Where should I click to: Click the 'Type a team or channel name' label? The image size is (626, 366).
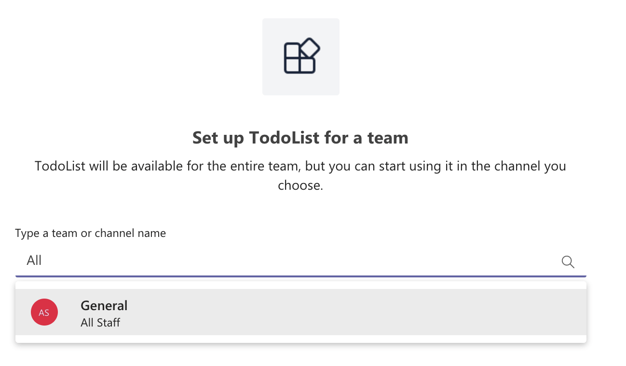(90, 233)
